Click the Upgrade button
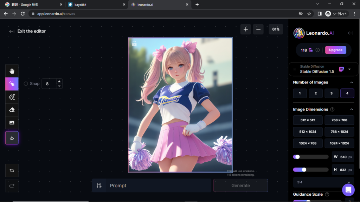360x202 pixels. point(335,50)
